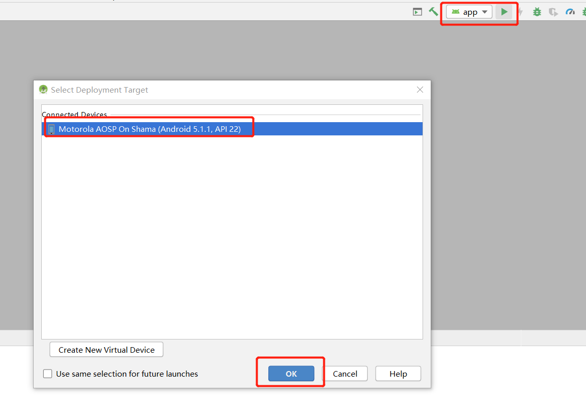Click the phone icon beside Motorola AOSP On Shama
Screen dimensions: 586x397
tap(51, 129)
